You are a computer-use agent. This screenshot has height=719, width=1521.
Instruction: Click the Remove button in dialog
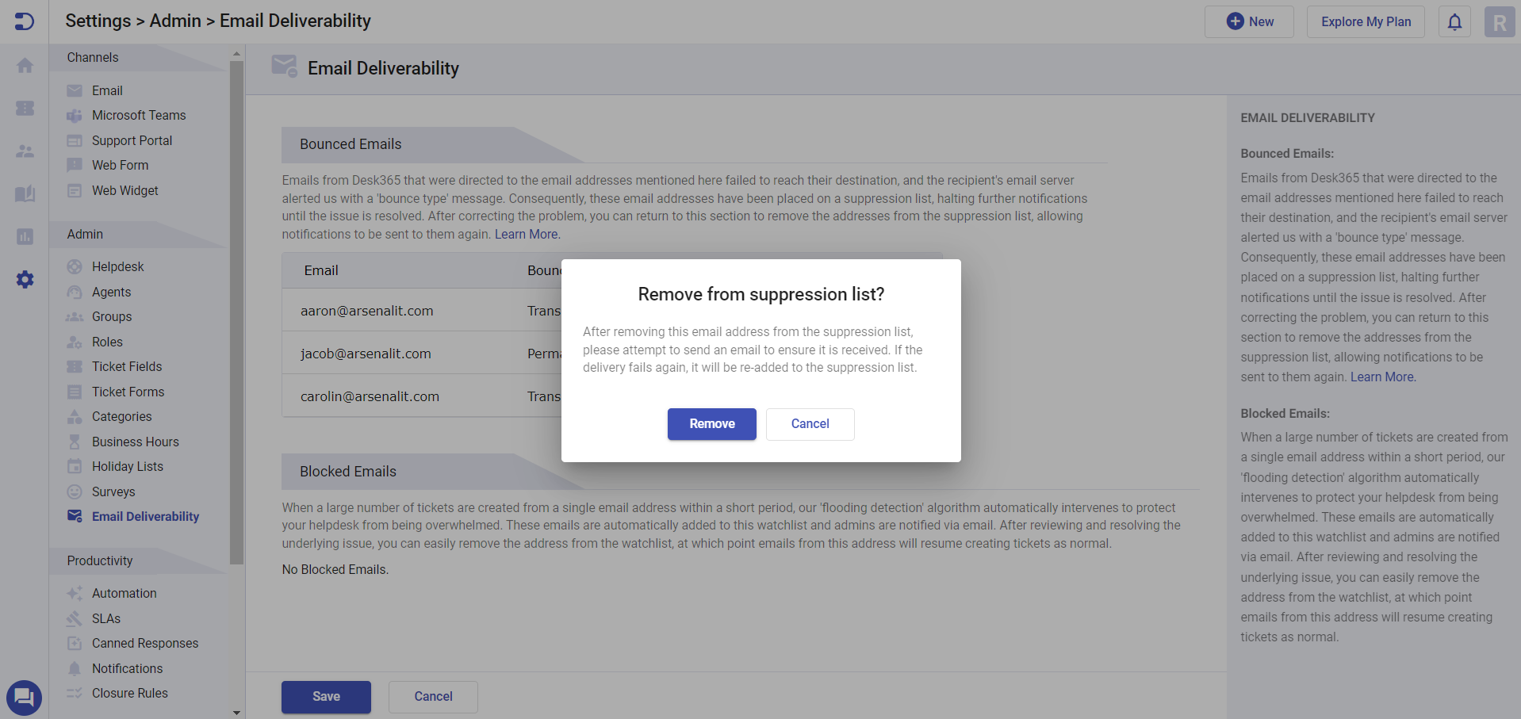tap(711, 424)
